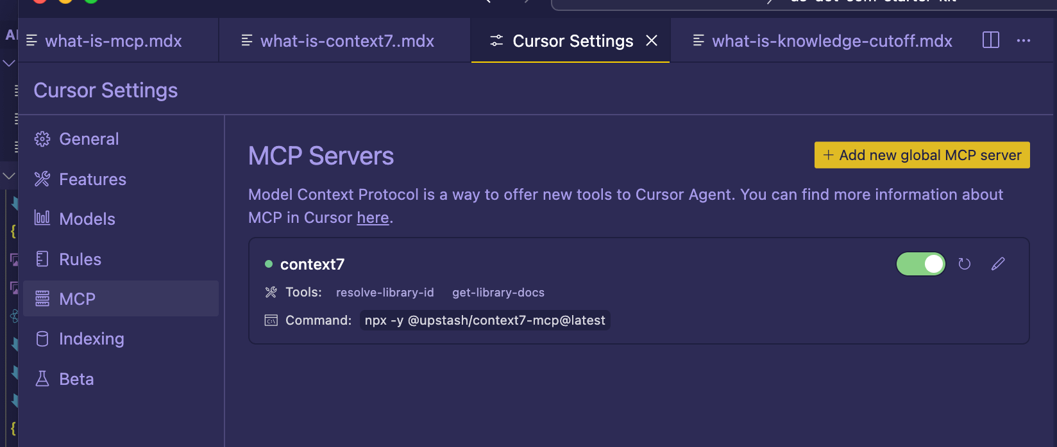Viewport: 1057px width, 447px height.
Task: Collapse the top chevron in left sidebar
Action: pyautogui.click(x=9, y=63)
